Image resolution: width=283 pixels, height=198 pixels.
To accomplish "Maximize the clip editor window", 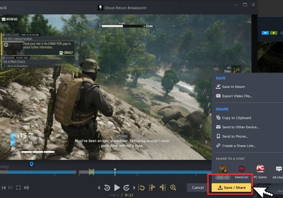I will (245, 5).
